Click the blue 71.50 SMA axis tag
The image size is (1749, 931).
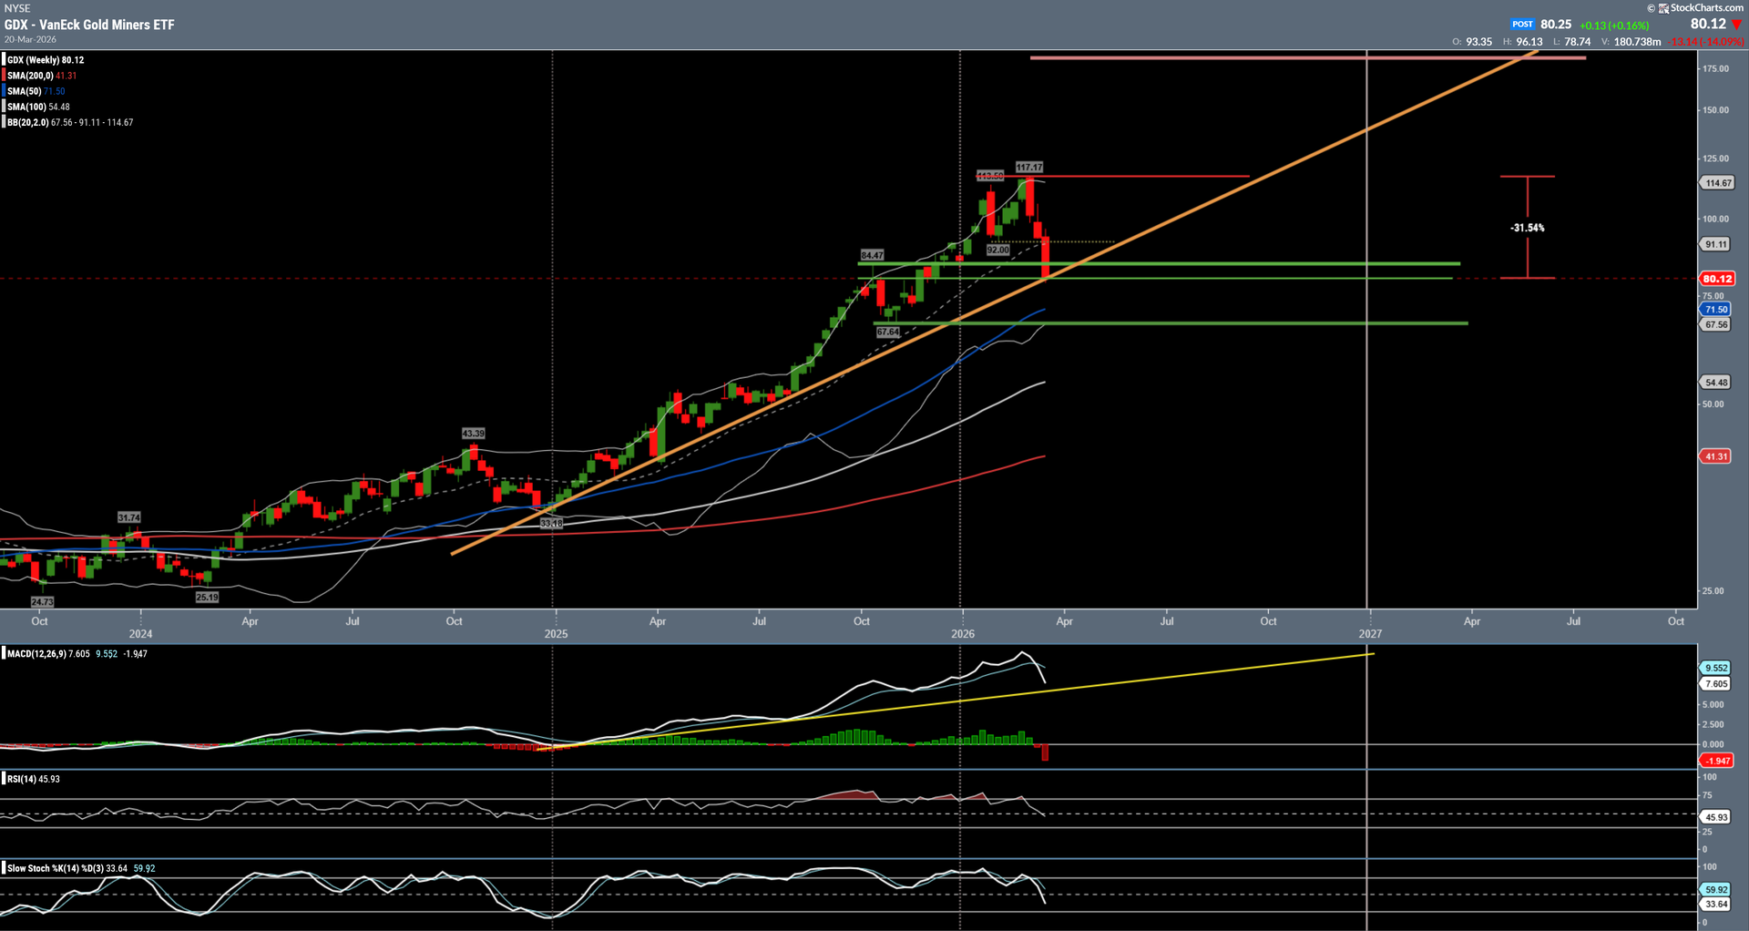click(x=1716, y=310)
